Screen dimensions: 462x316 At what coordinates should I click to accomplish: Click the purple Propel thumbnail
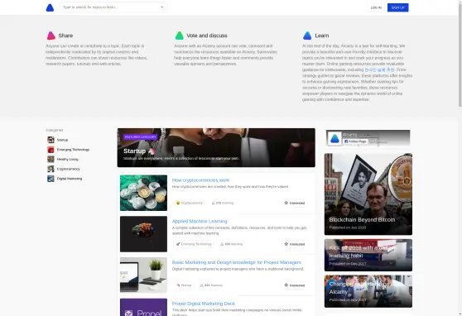click(143, 307)
